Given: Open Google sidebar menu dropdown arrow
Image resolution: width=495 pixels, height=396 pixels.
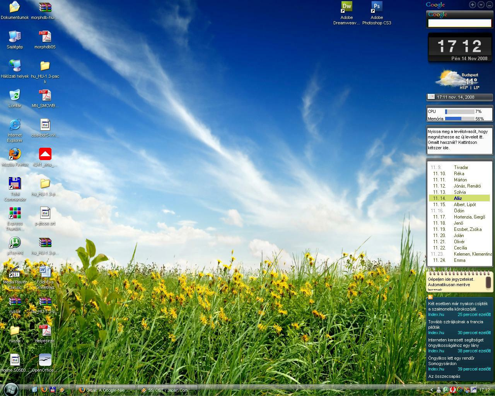Looking at the screenshot, I should point(481,5).
